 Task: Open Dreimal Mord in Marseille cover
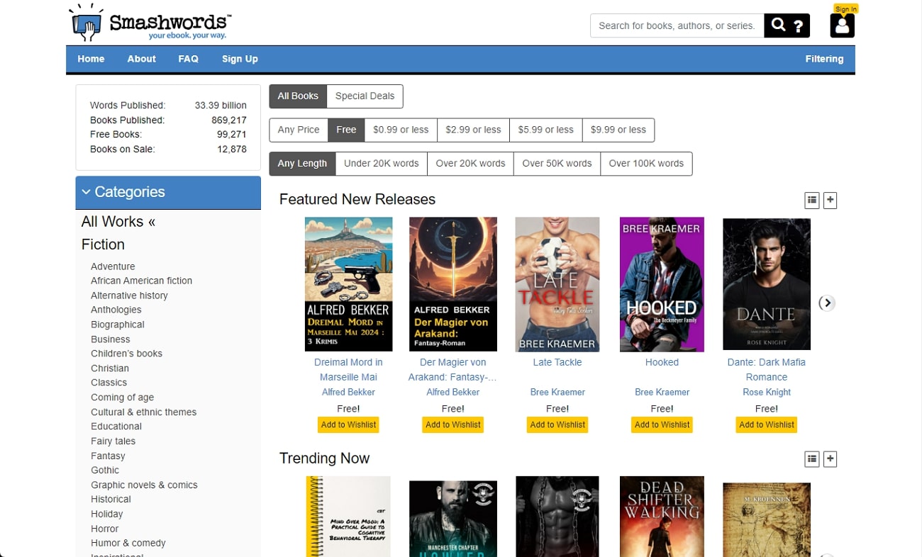click(348, 284)
